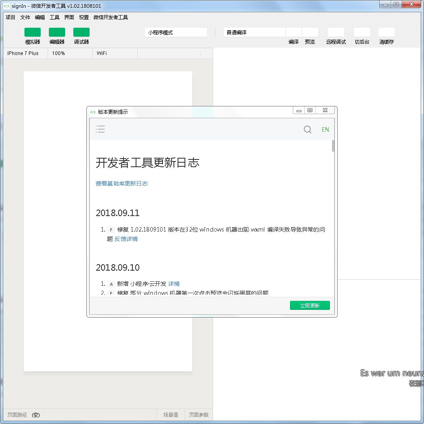Open the hamburger list menu in update dialog
The width and height of the screenshot is (424, 424).
pos(100,129)
